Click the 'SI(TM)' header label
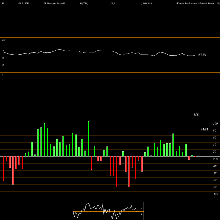The width and height of the screenshot is (220, 220). point(84,4)
